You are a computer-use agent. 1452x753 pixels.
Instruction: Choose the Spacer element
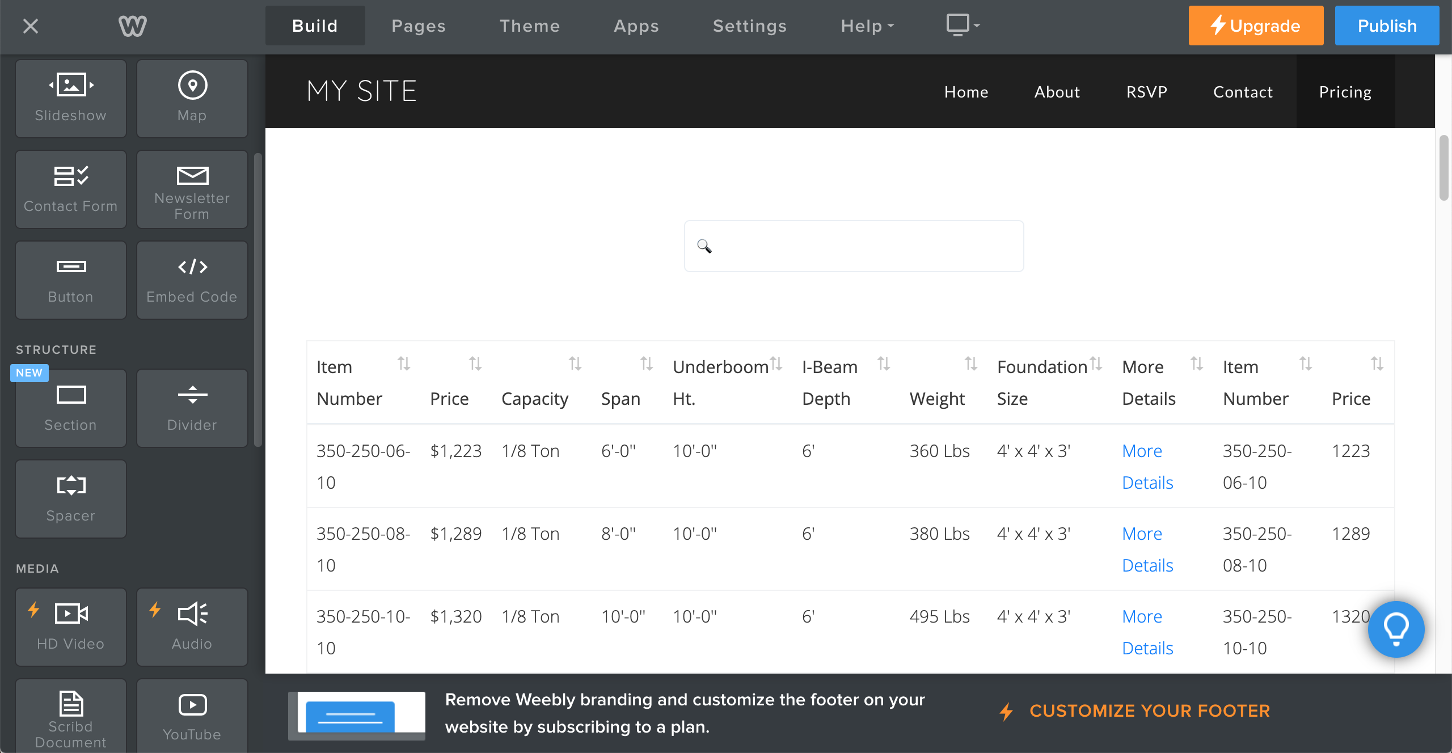coord(71,498)
